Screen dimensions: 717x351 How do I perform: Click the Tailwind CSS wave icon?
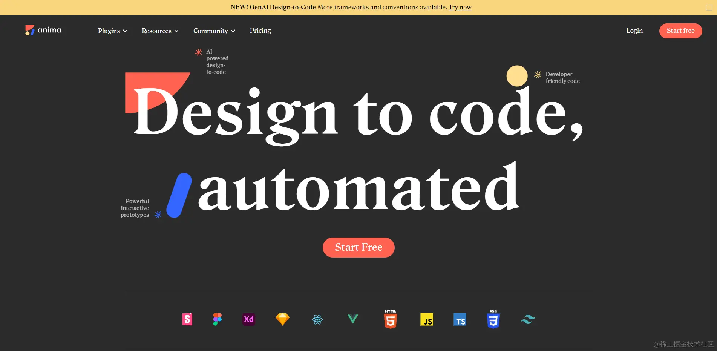coord(528,320)
